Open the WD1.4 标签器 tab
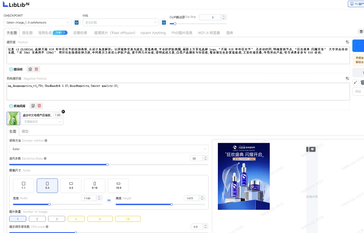 click(x=209, y=33)
